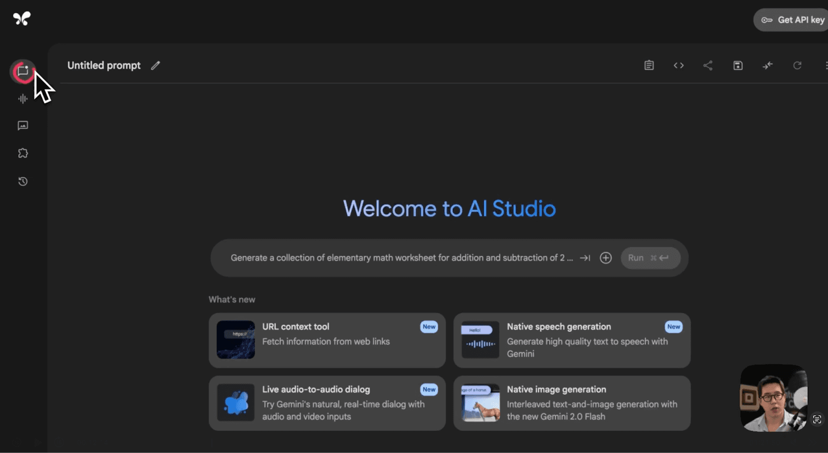This screenshot has width=828, height=453.
Task: Open the Chat prompt sidebar icon
Action: click(x=23, y=71)
